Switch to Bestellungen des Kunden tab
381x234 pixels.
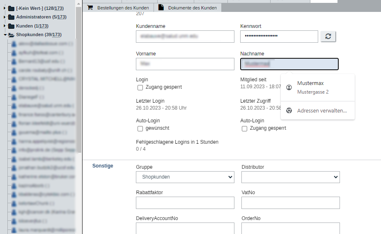tap(118, 8)
